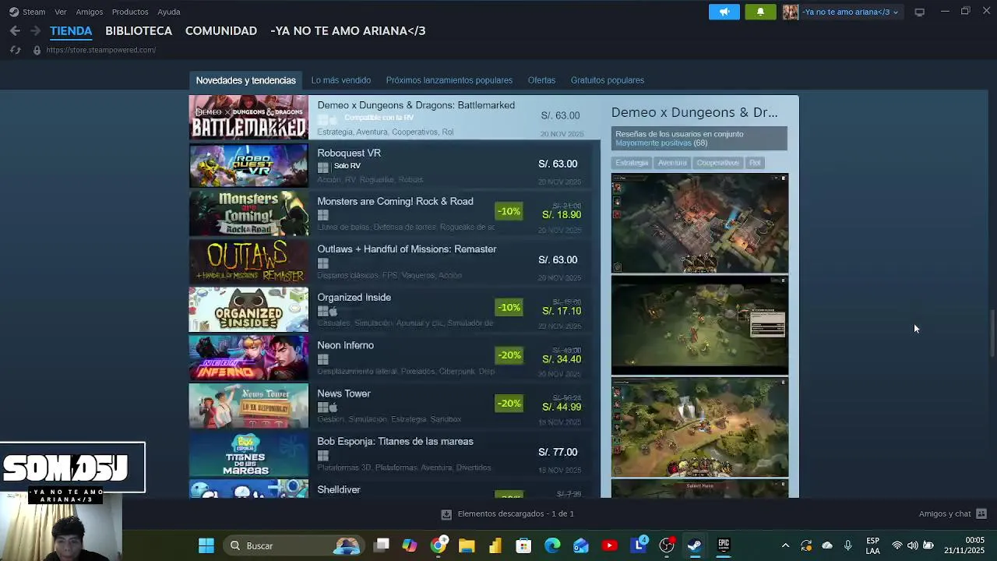
Task: View the first Demeo preview screenshot
Action: click(699, 224)
